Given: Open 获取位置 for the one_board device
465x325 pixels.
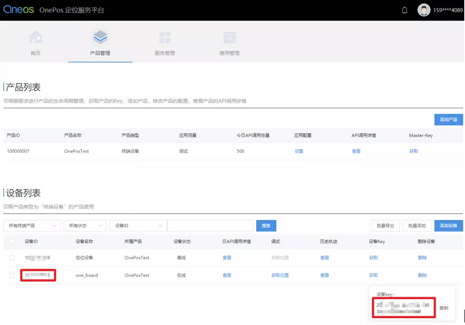Looking at the screenshot, I should pos(280,275).
